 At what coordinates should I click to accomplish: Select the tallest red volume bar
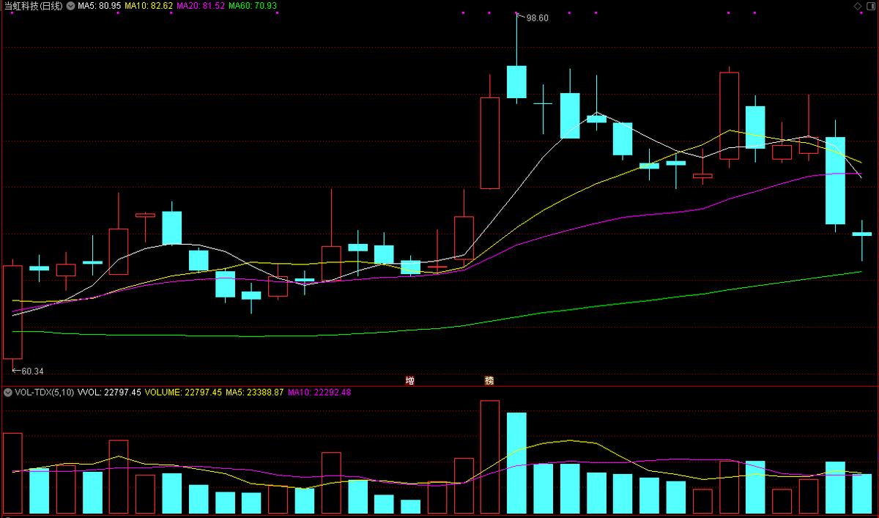[x=490, y=457]
